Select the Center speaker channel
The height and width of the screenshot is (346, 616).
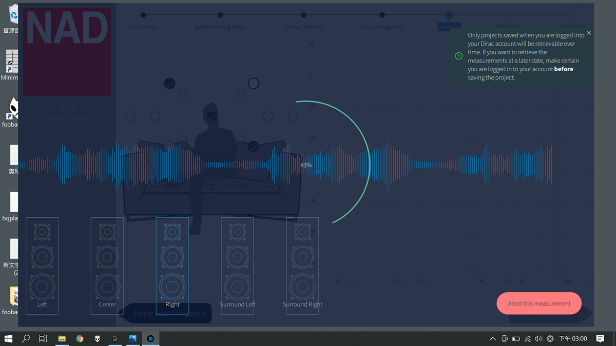click(107, 266)
